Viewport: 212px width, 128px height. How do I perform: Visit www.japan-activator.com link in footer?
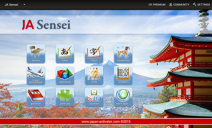click(x=100, y=121)
